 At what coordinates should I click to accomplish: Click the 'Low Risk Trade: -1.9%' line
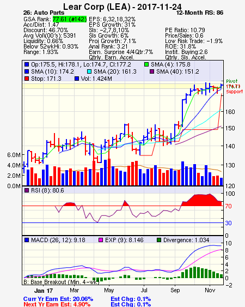[x=194, y=41]
